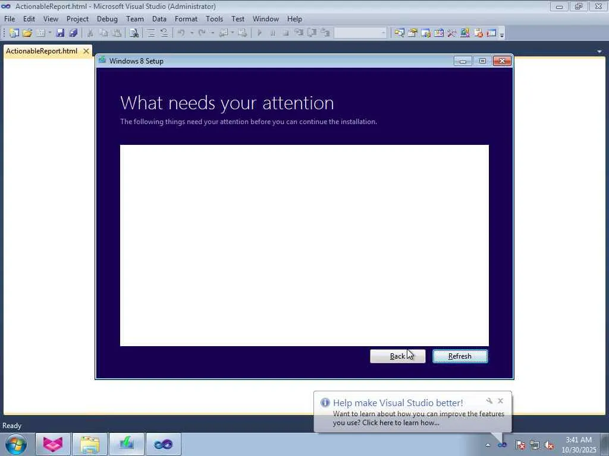
Task: Dismiss the Visual Studio notification balloon
Action: coord(500,401)
